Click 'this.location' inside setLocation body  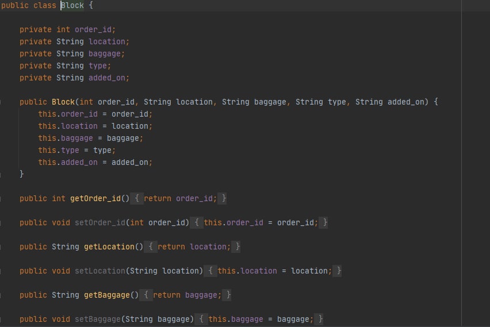coord(247,271)
